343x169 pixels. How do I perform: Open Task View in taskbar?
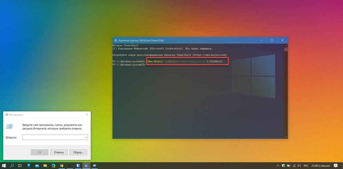[20, 166]
